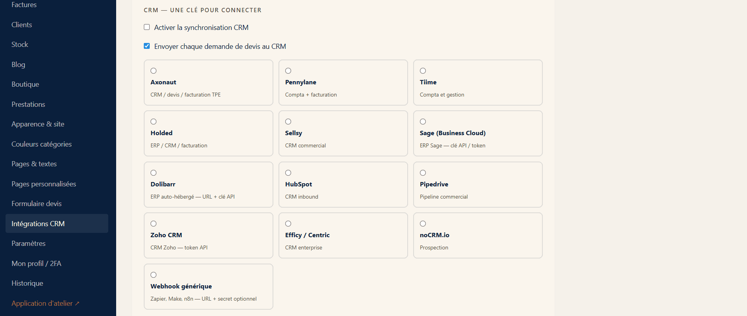Click the "CRM inbound" description text

click(302, 197)
